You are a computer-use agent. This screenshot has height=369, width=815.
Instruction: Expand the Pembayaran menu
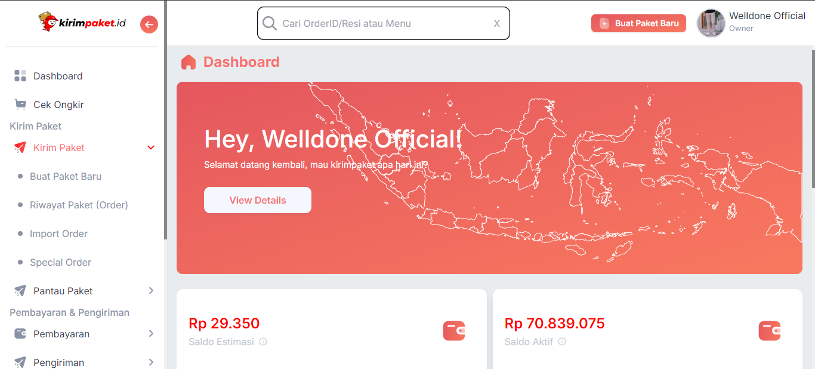coord(151,334)
